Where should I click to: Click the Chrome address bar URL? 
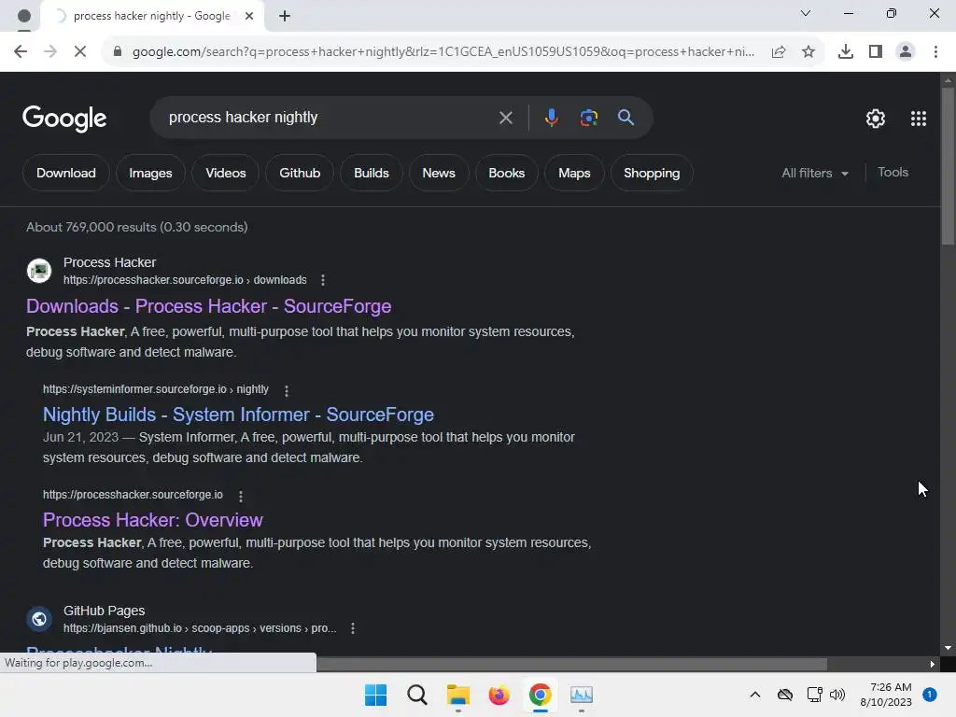pos(443,52)
